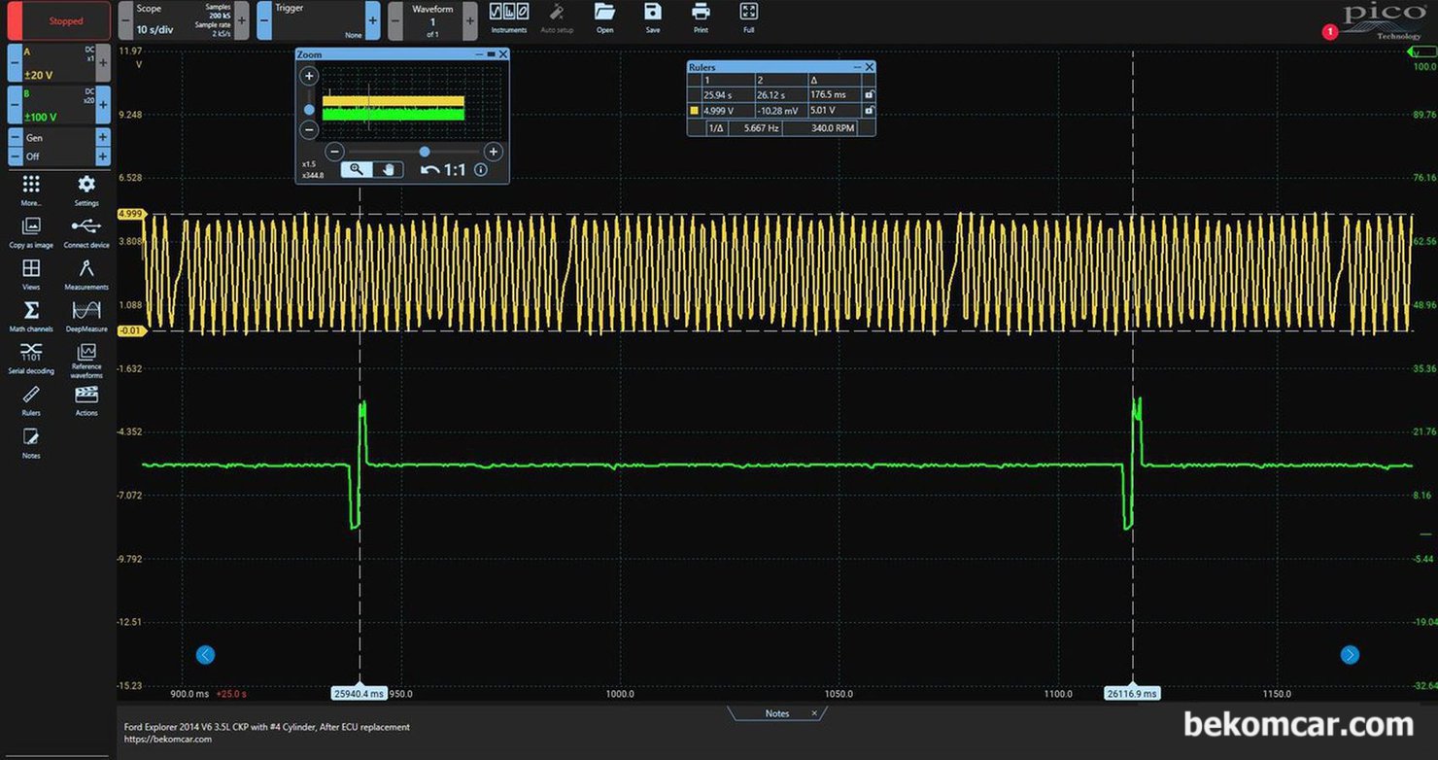Zoom in vertically in Zoom panel
The image size is (1438, 760).
click(x=309, y=77)
